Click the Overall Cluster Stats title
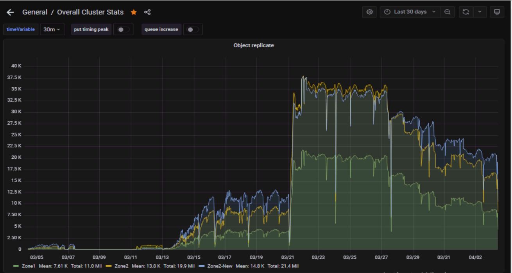Screen dimensions: 512x273 click(x=90, y=12)
